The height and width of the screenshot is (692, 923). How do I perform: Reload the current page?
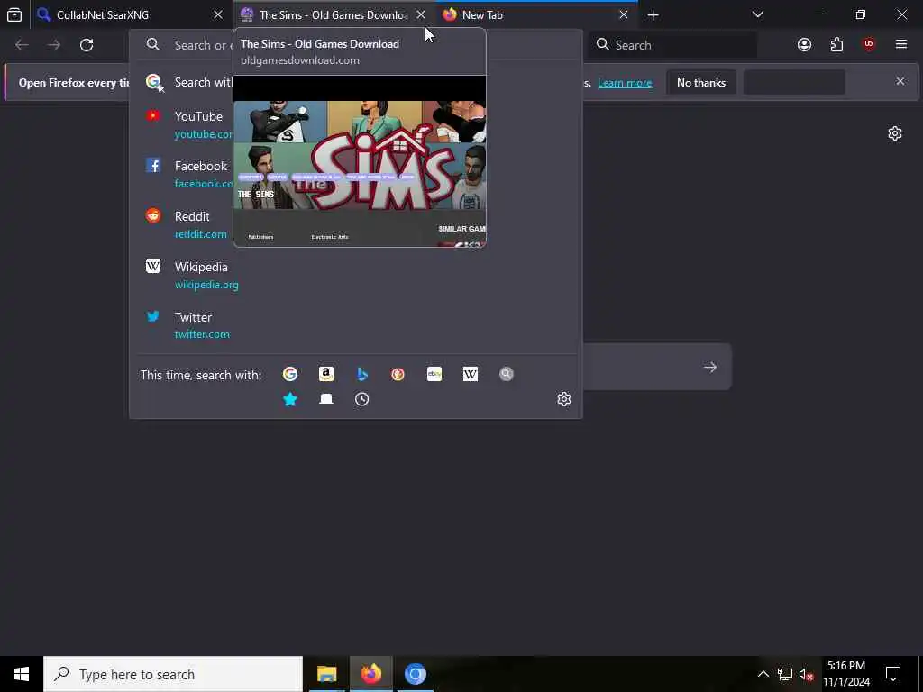[x=87, y=45]
